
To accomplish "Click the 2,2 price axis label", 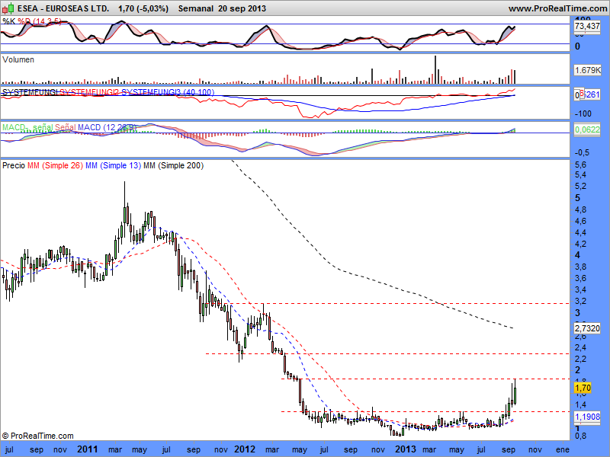I will pyautogui.click(x=580, y=359).
